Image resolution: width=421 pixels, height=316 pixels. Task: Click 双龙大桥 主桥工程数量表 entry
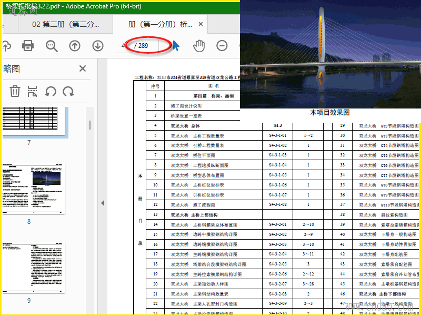pyautogui.click(x=197, y=136)
